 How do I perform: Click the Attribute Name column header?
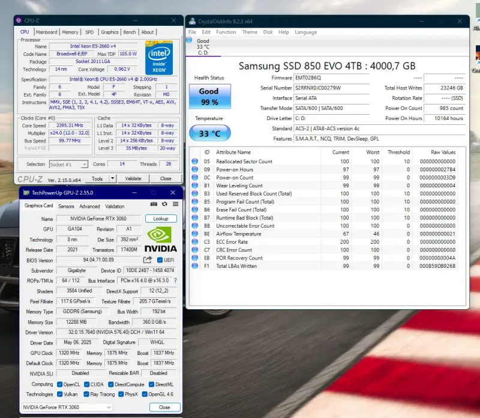233,153
